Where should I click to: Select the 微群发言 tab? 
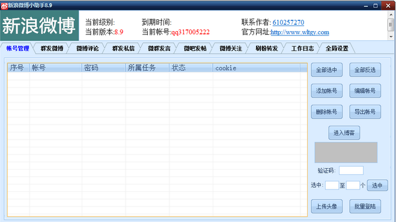(159, 48)
